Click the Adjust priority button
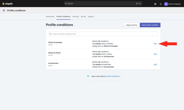Screen dimensions: 184x110 click(132, 25)
